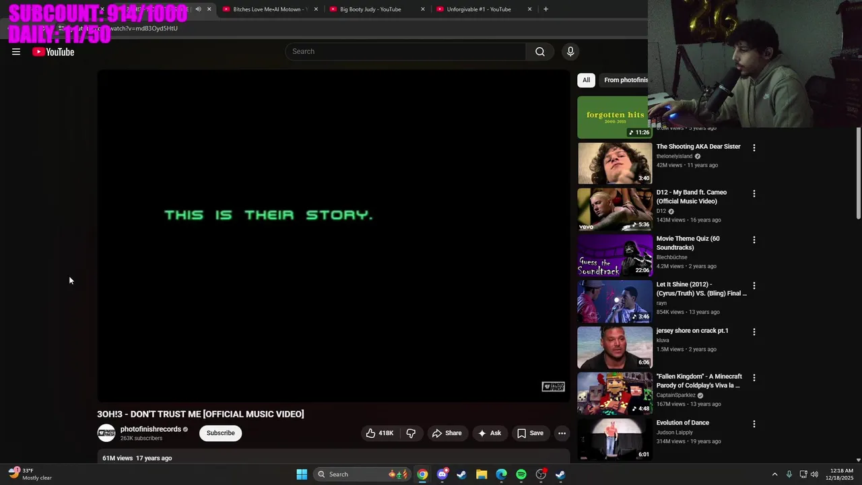Open options for Fallen Kingdom video
This screenshot has width=862, height=485.
click(754, 378)
